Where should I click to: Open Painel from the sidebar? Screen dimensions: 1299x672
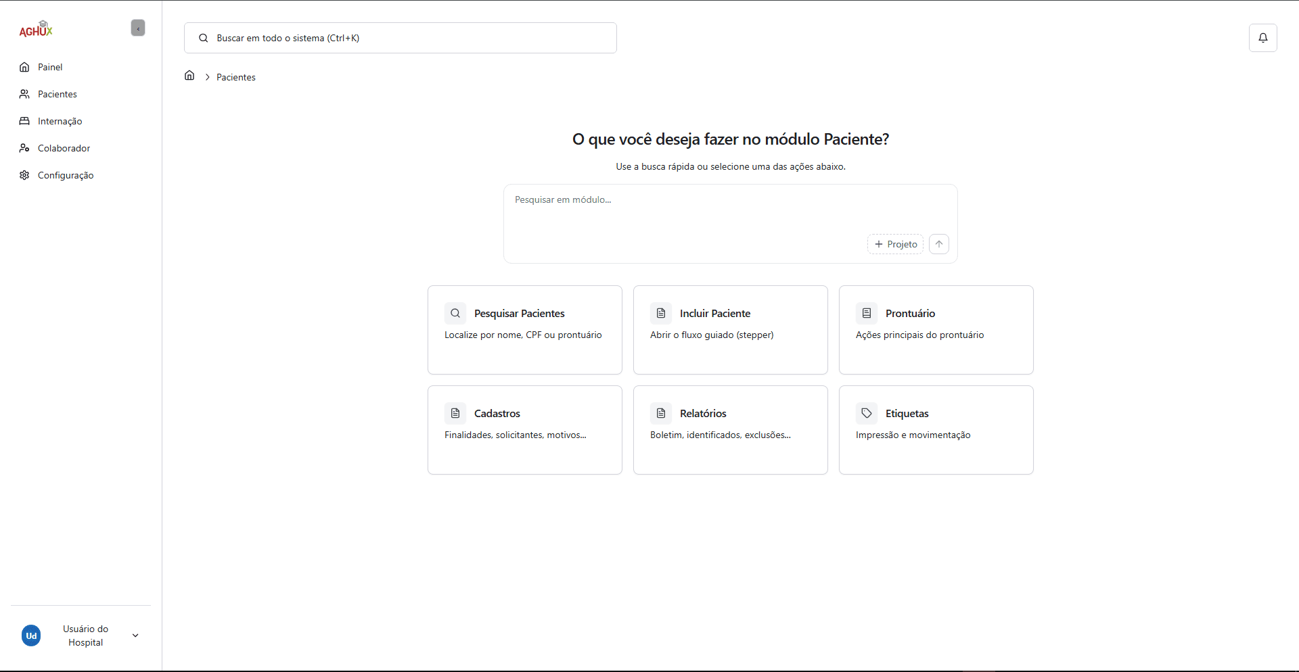coord(50,67)
